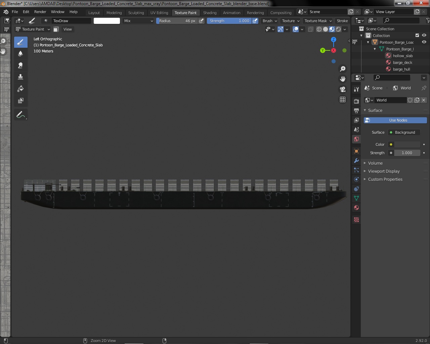Toggle X-ray mode button

[x=310, y=29]
